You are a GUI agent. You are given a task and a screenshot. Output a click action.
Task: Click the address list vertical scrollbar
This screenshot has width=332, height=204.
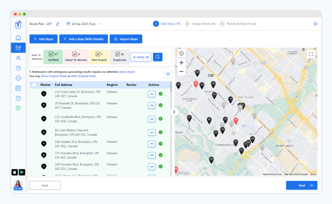point(171,87)
